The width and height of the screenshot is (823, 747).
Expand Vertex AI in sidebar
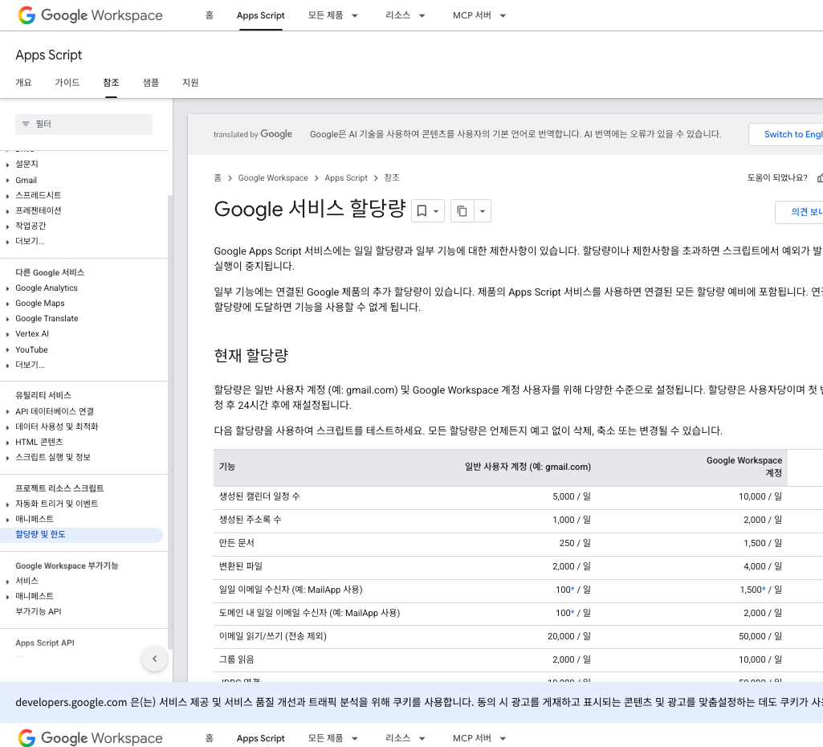[x=7, y=334]
